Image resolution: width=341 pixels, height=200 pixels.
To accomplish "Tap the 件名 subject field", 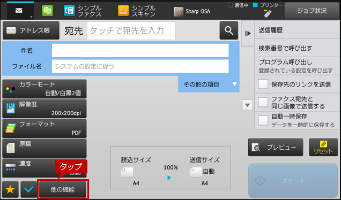I will pyautogui.click(x=140, y=51).
